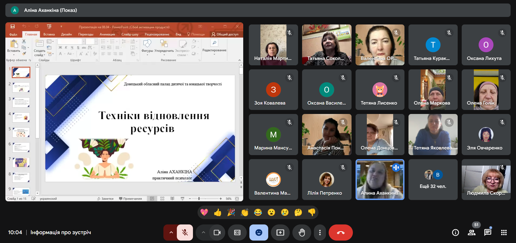Click the Вставить paste icon

[14, 44]
